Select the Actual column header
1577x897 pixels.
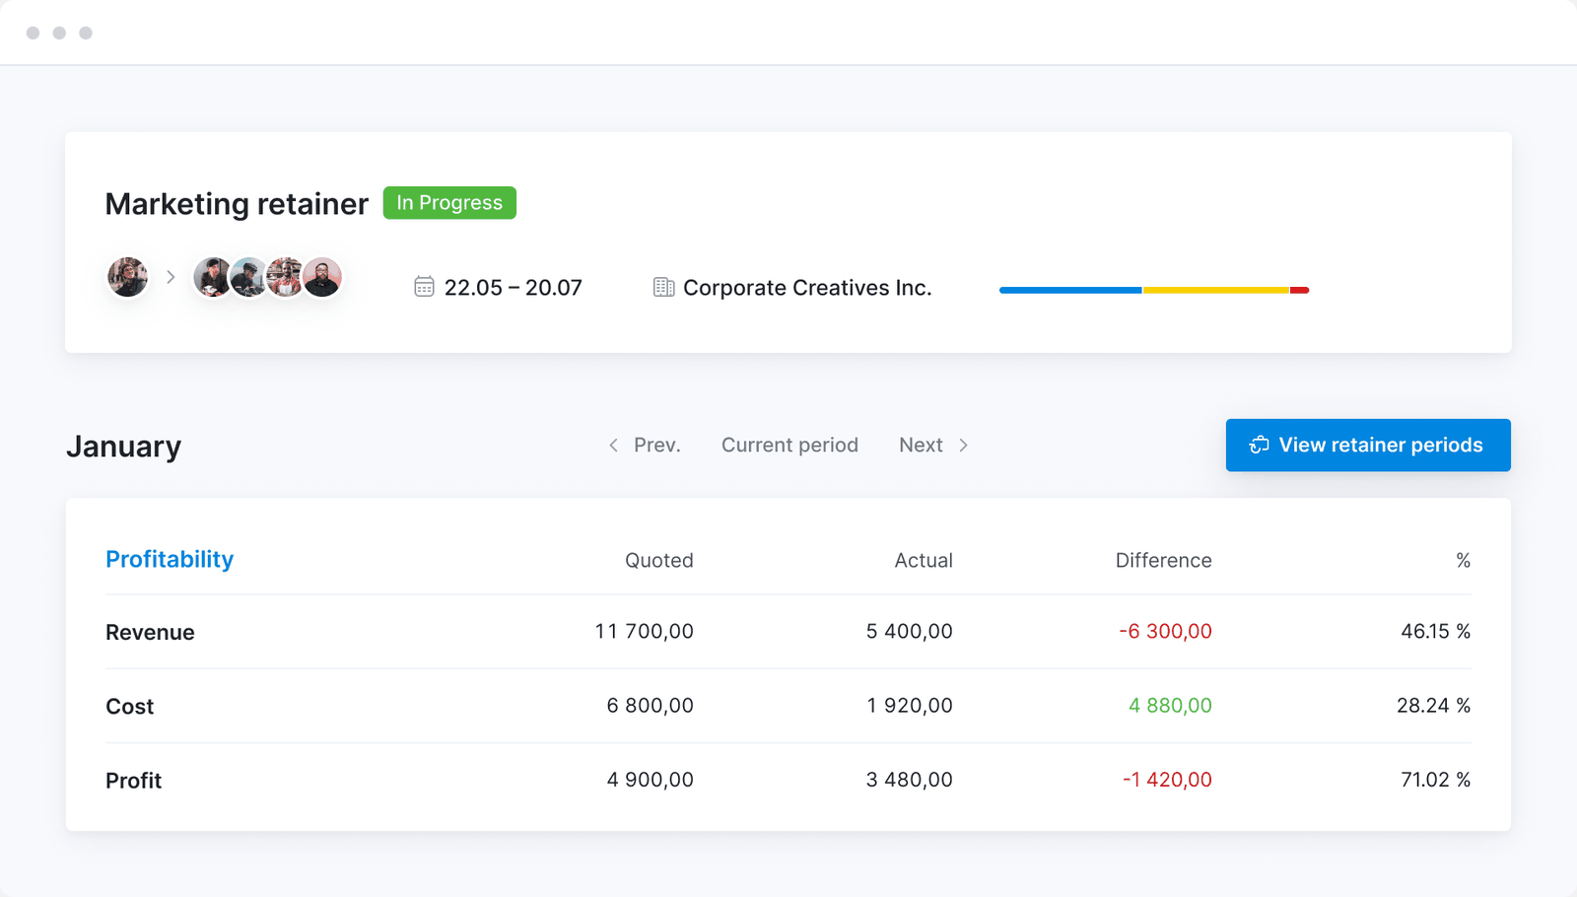pos(924,560)
